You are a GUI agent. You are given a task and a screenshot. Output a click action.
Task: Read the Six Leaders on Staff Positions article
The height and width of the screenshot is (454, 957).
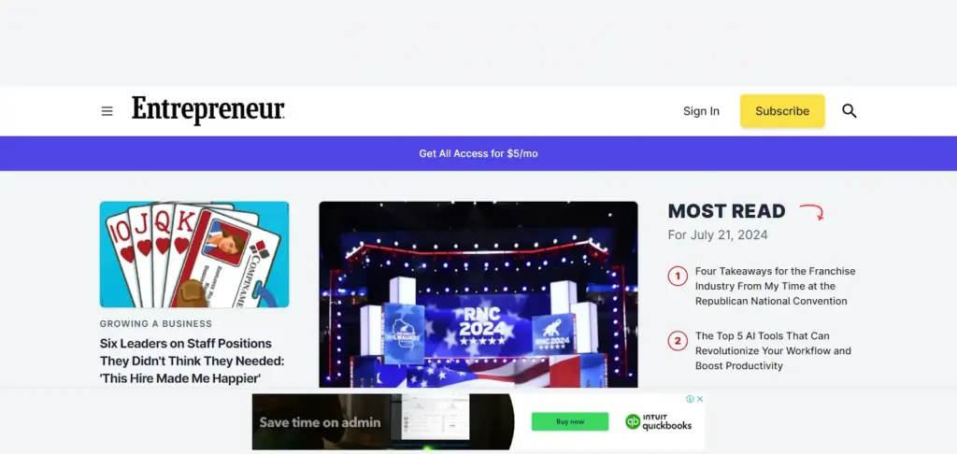tap(192, 361)
